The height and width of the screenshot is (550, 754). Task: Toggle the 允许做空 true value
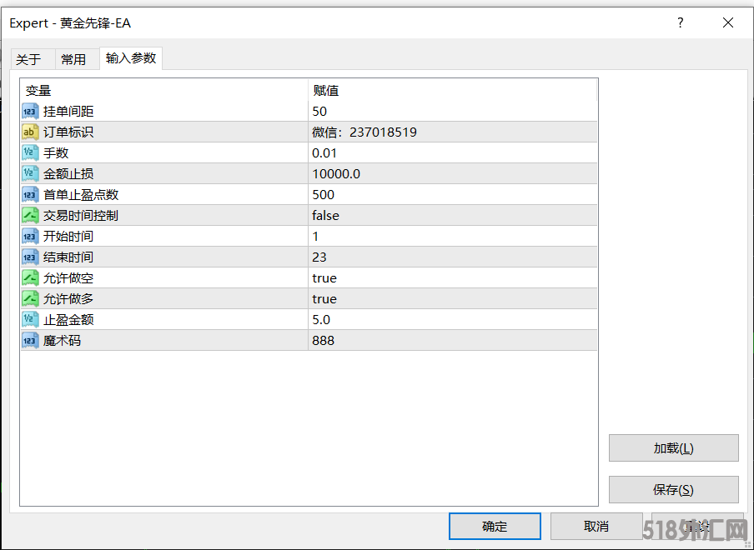pyautogui.click(x=324, y=278)
